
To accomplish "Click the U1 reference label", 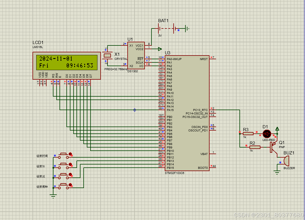I will [130, 39].
